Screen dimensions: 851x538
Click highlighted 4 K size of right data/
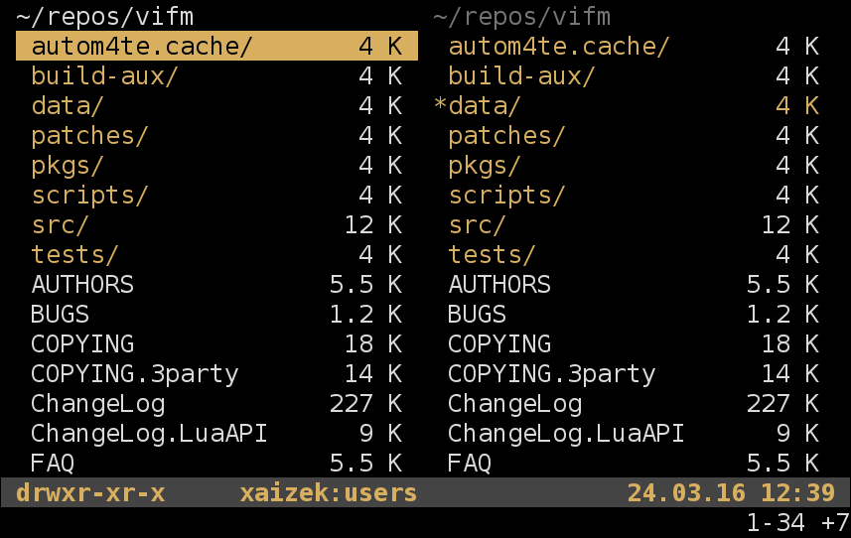(797, 105)
